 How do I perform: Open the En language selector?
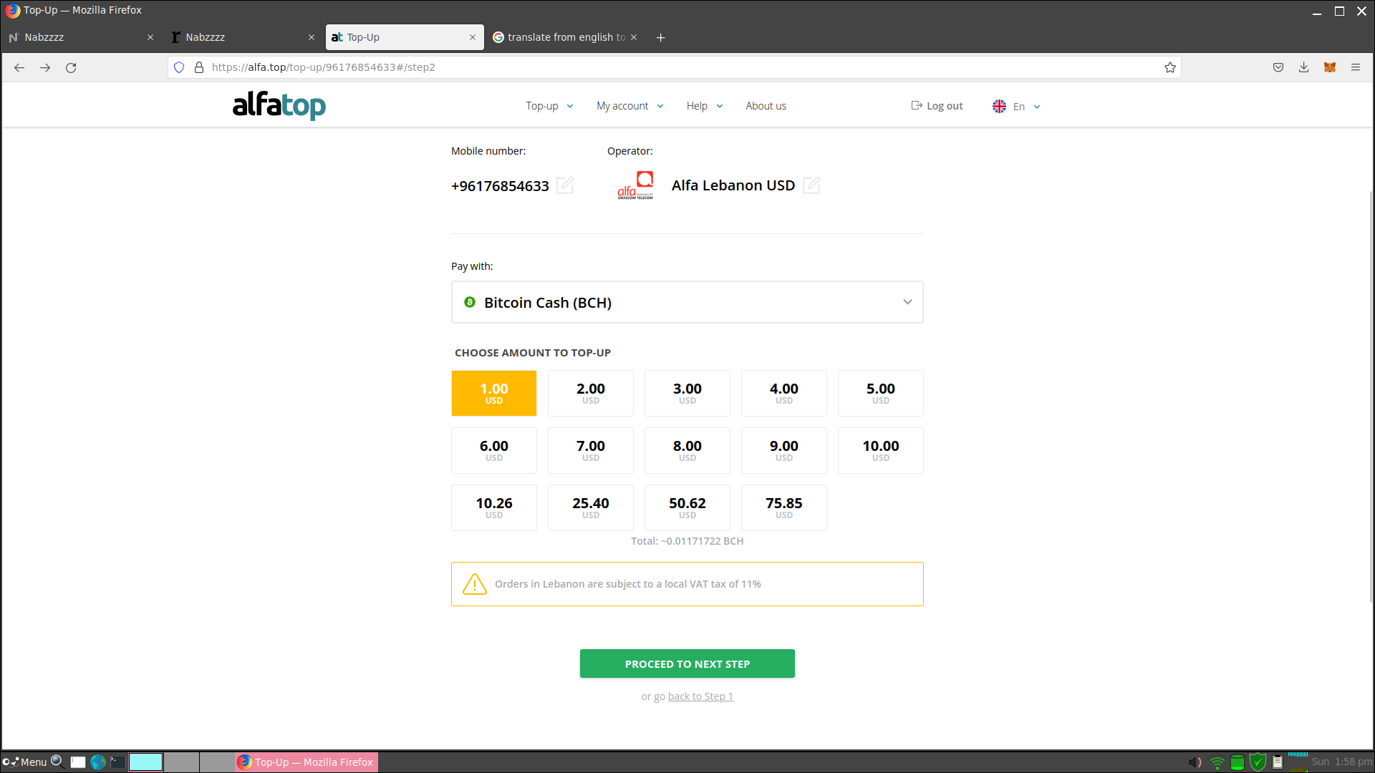click(x=1016, y=106)
